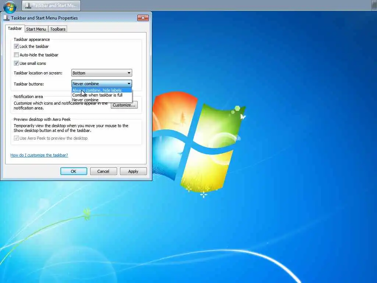Switch to the Toolbars tab
The width and height of the screenshot is (377, 283).
58,29
